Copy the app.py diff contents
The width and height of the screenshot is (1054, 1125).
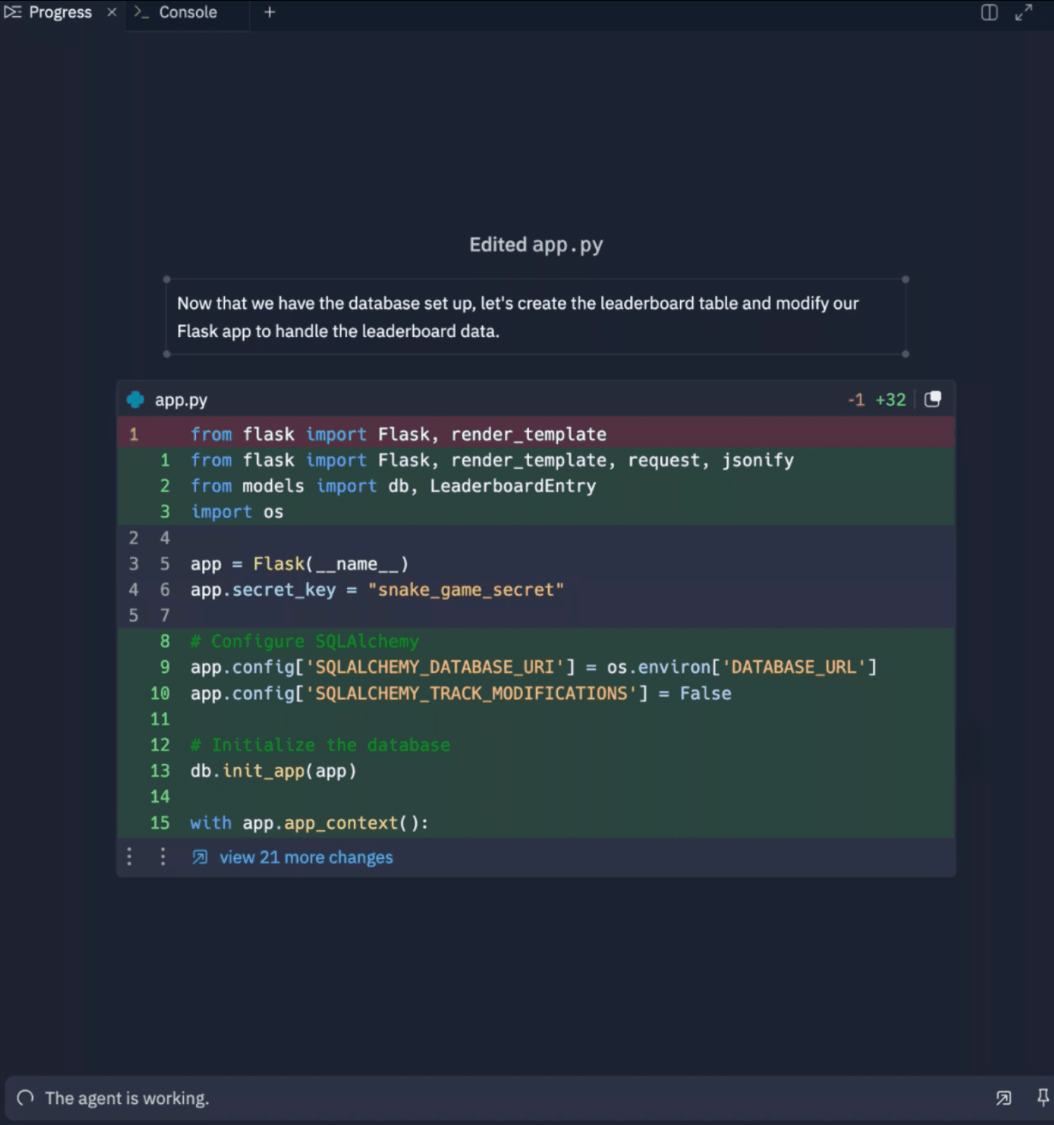(x=932, y=400)
